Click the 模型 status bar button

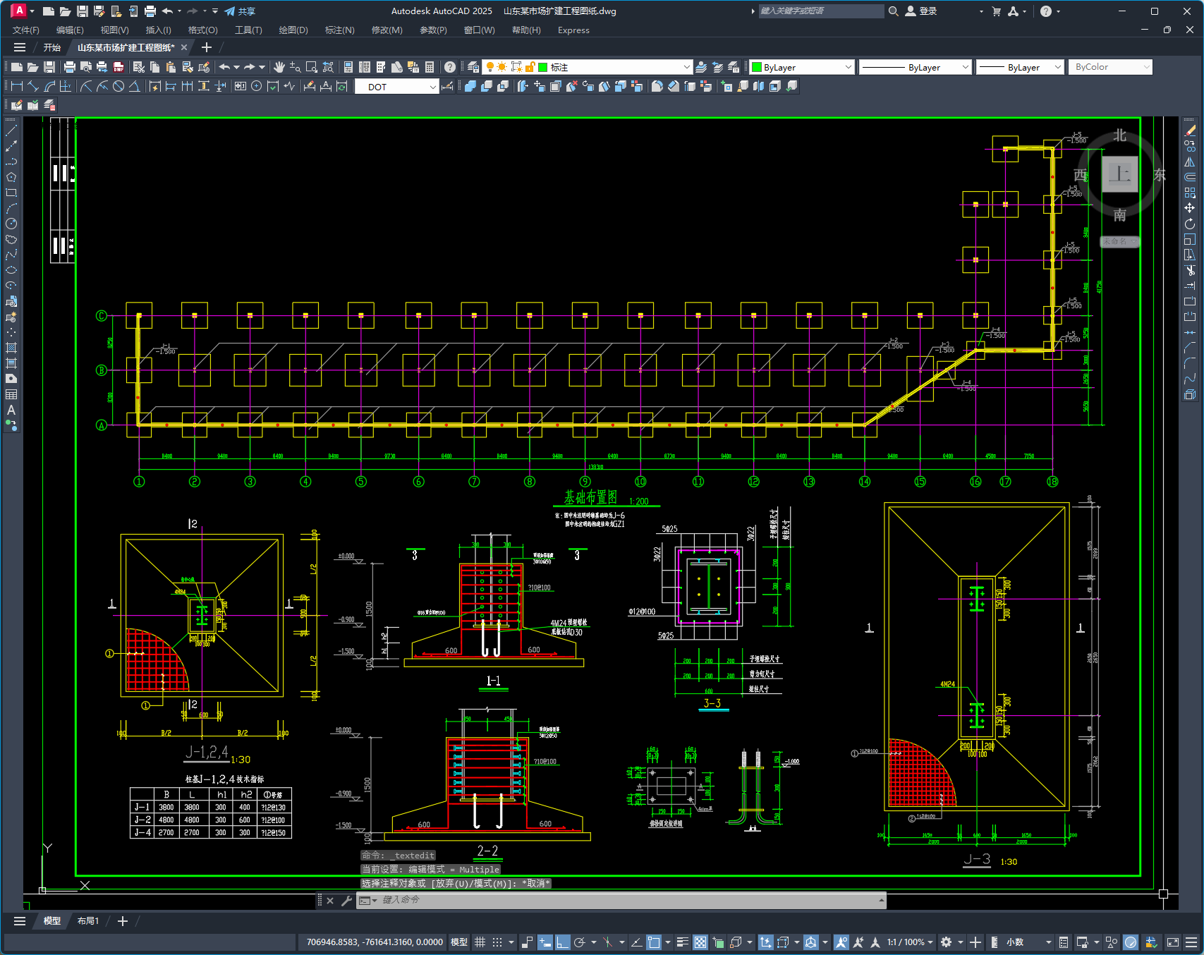pos(459,942)
